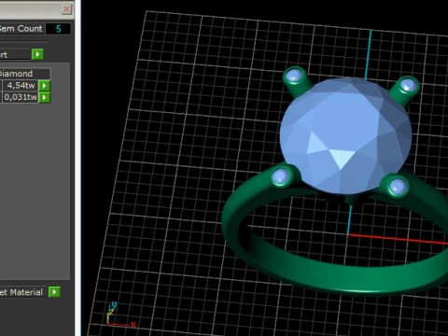Click the green arrow beside 0,031tw

44,97
